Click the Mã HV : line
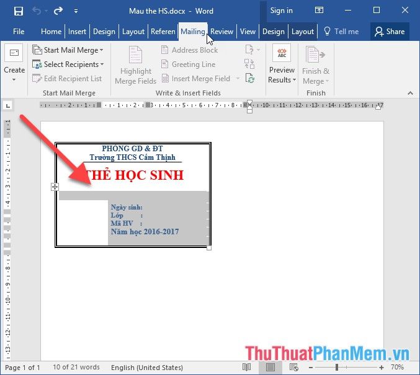 coord(127,223)
